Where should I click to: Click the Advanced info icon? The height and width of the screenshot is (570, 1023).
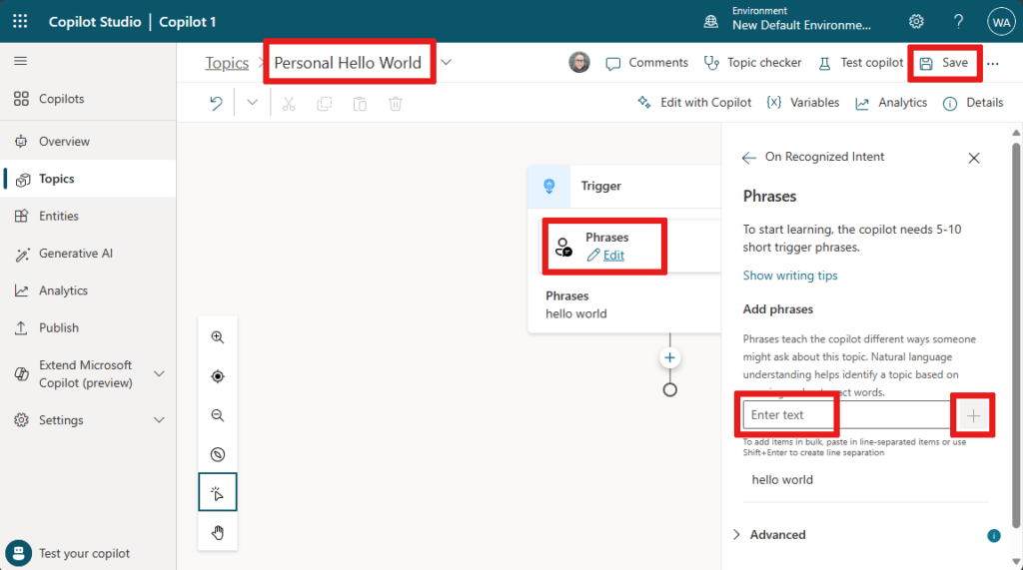tap(994, 535)
